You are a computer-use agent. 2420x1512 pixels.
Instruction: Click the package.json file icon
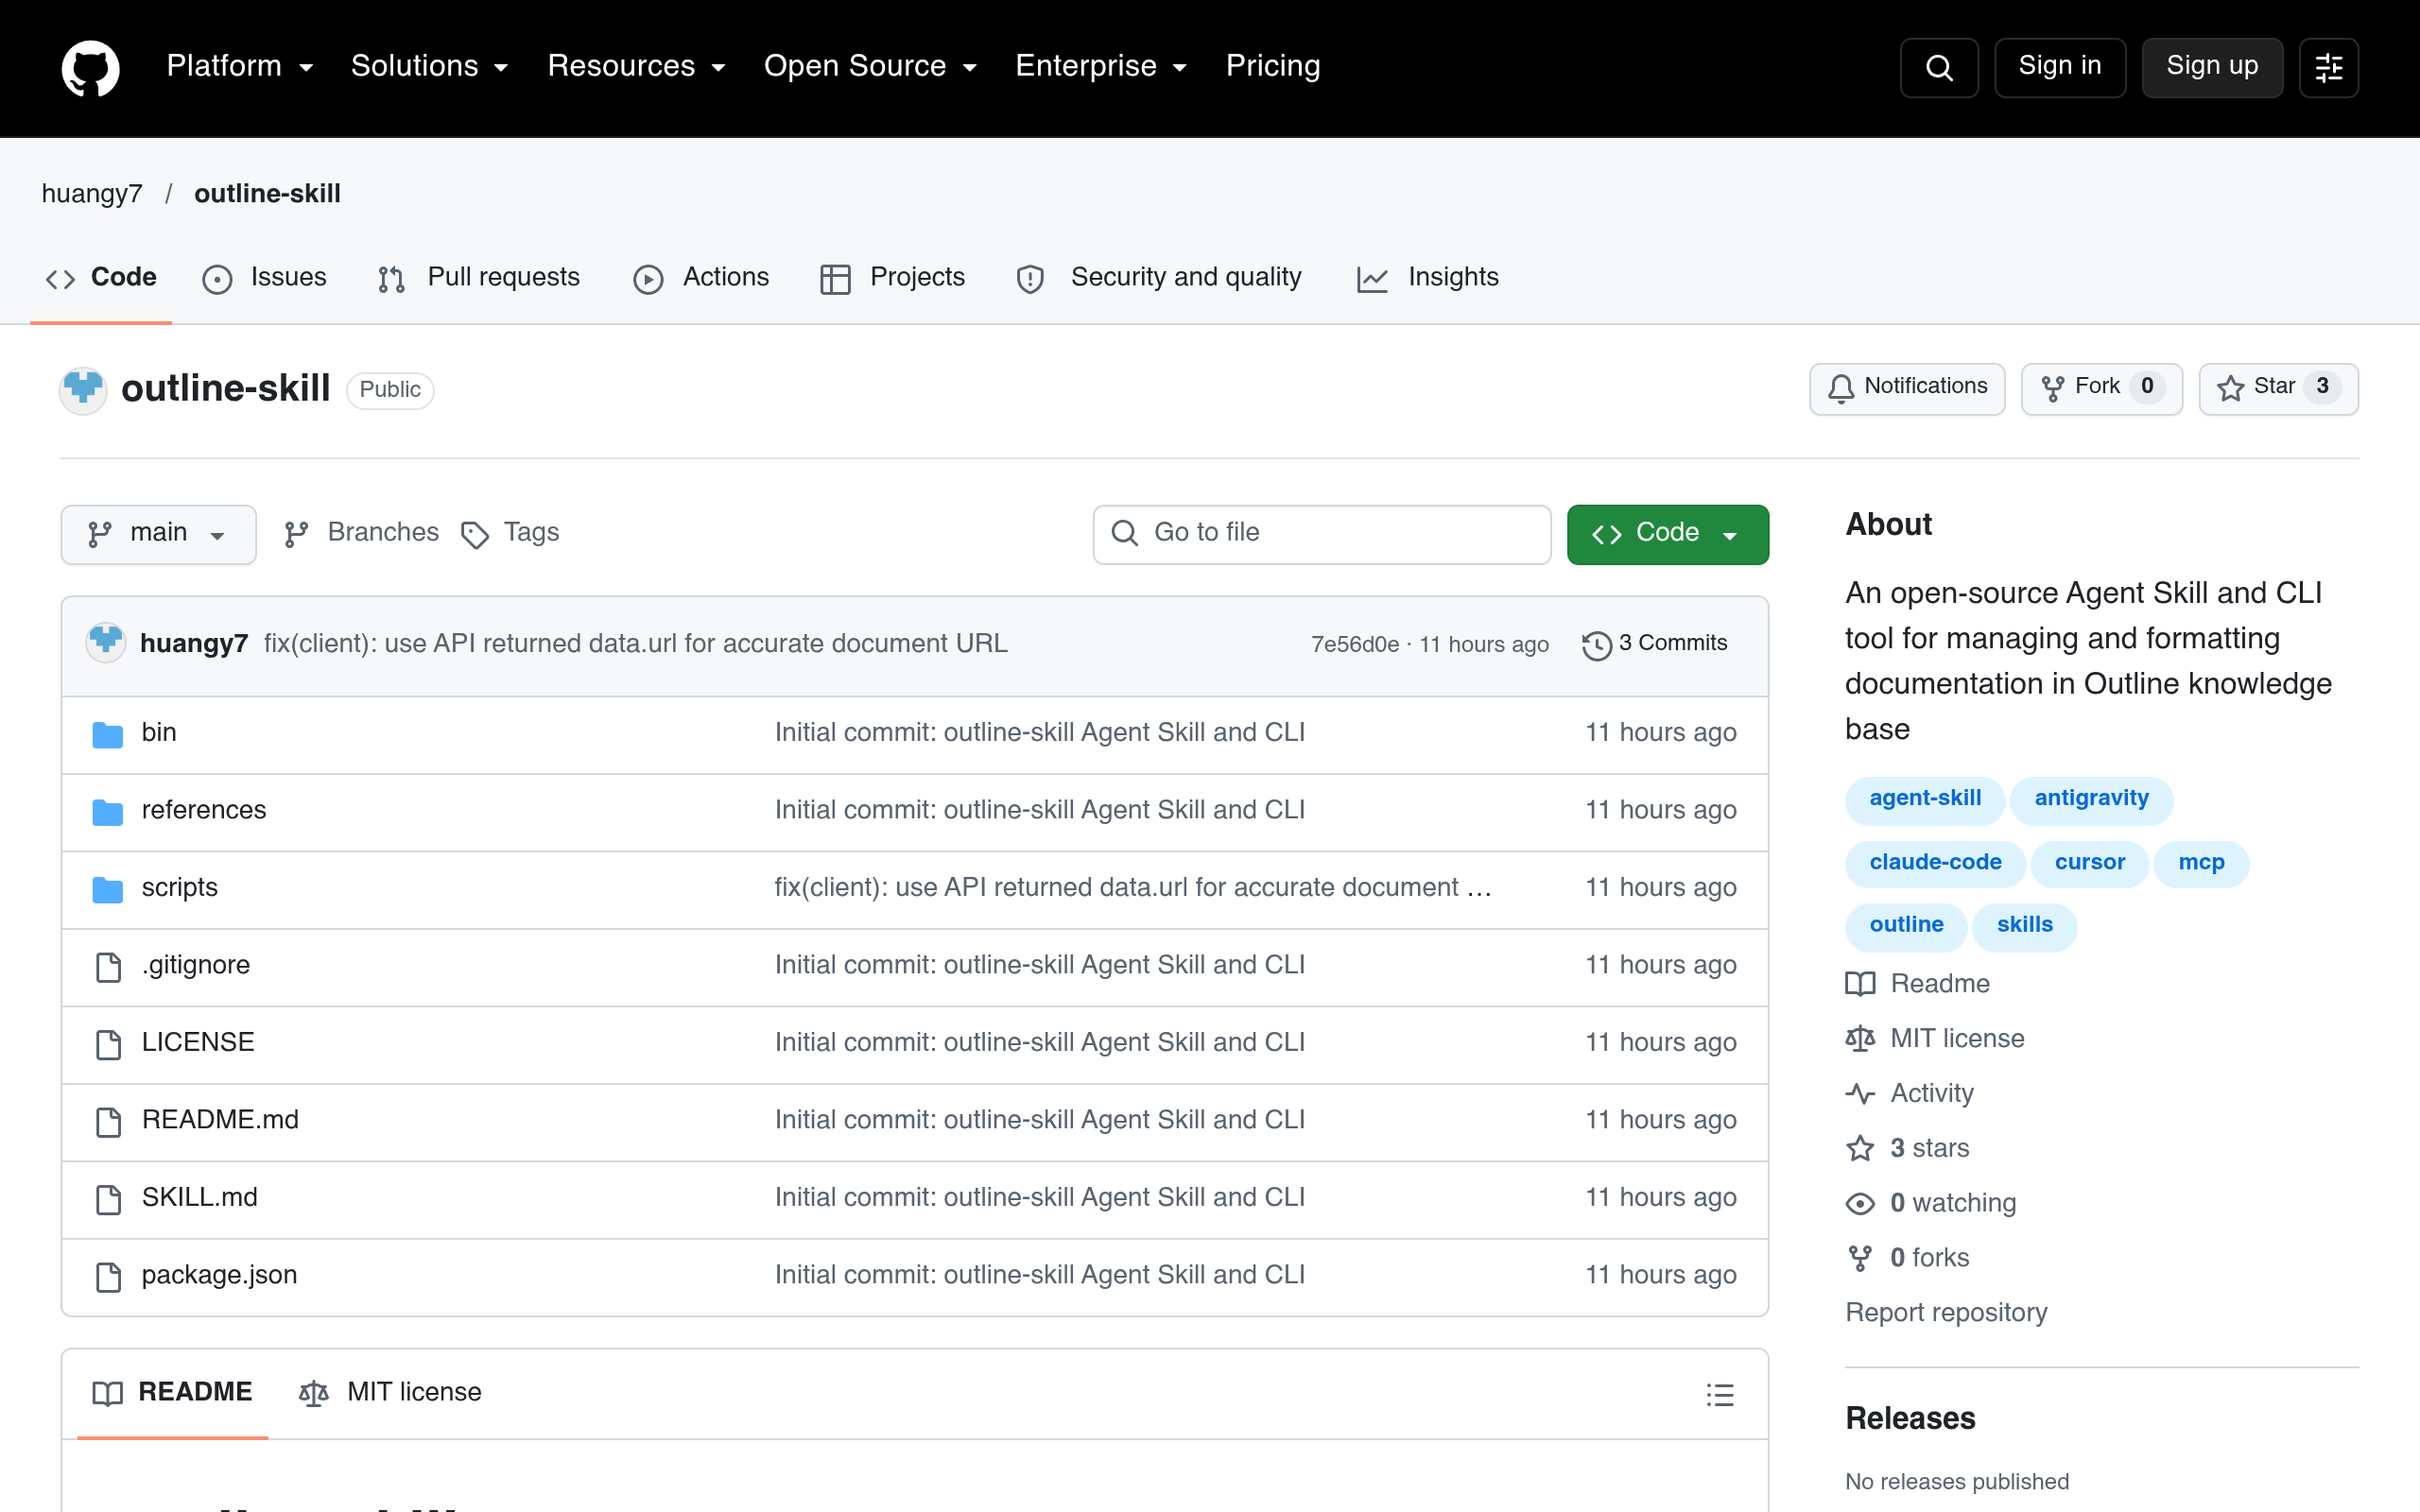coord(108,1276)
